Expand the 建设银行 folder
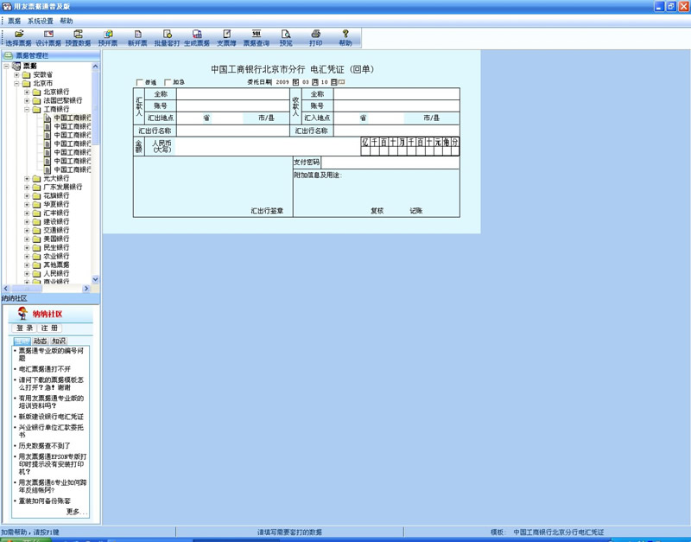The width and height of the screenshot is (691, 542). 27,222
